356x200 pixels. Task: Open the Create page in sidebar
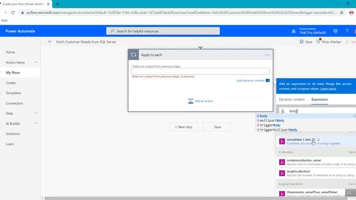tap(11, 83)
